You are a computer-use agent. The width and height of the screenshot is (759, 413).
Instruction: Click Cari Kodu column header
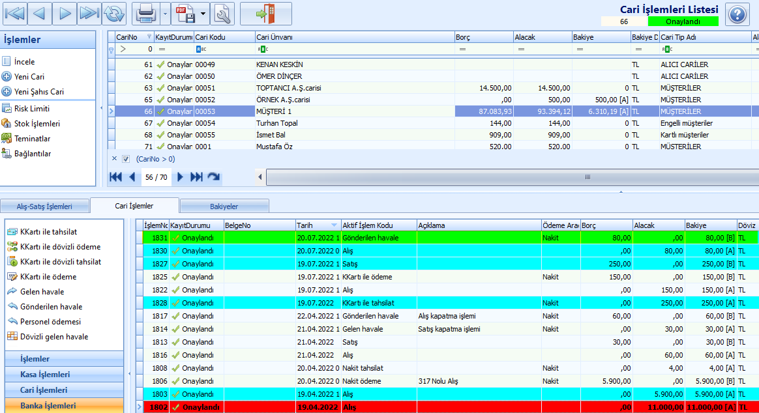224,37
